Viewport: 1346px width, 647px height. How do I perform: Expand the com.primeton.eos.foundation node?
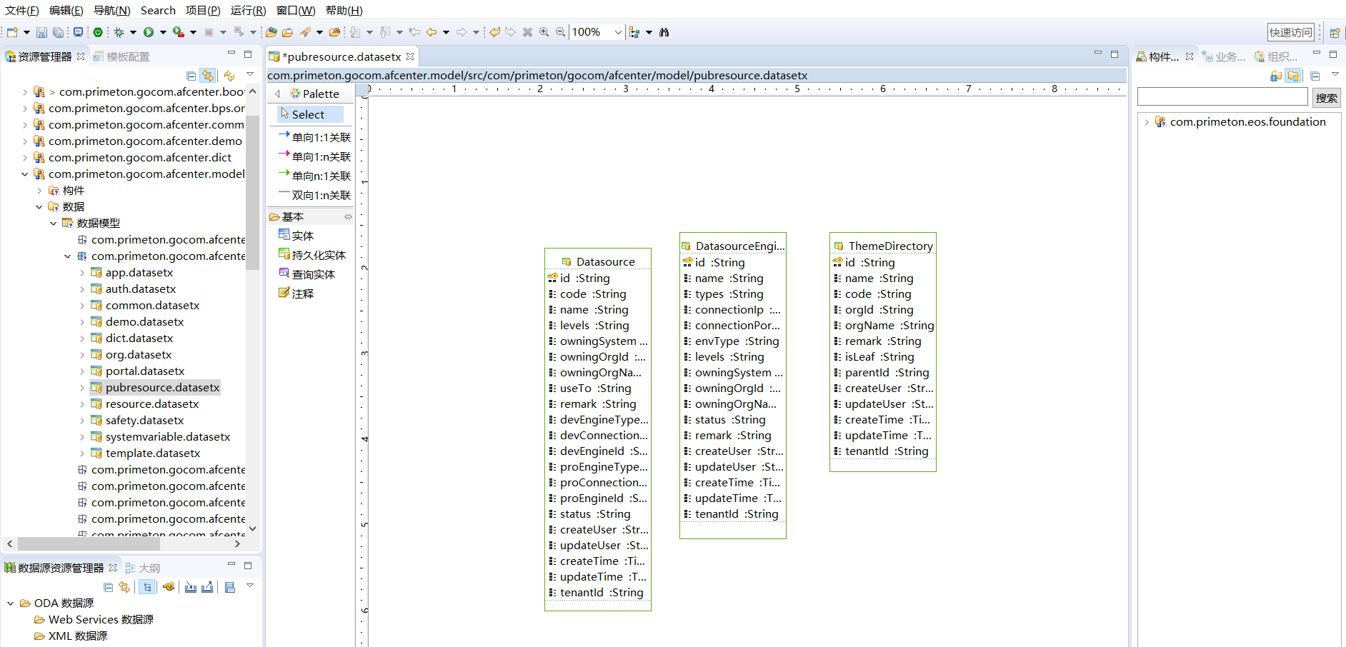1147,122
